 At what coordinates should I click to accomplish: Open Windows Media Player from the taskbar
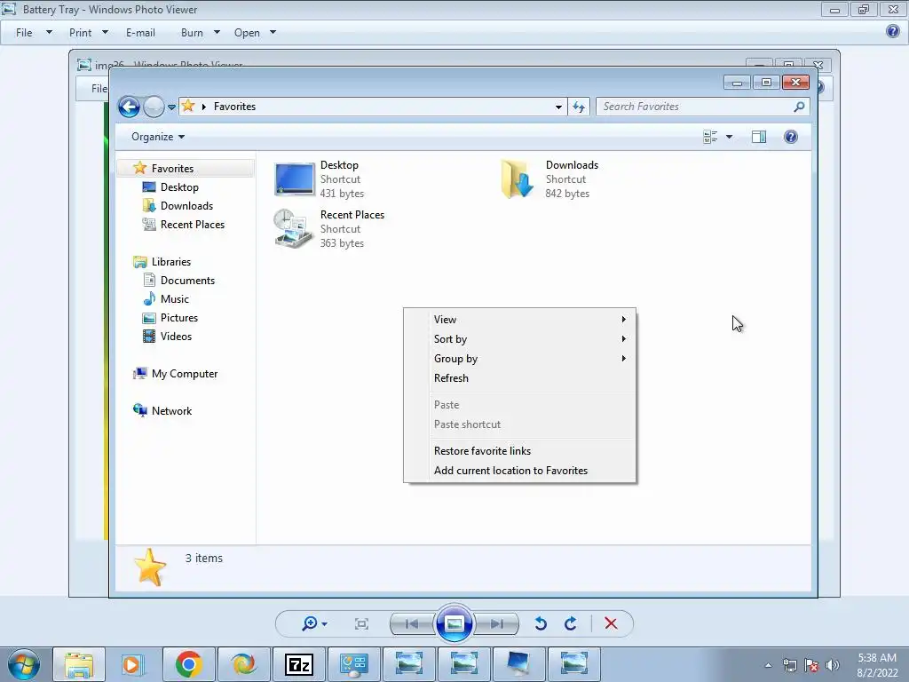(x=133, y=664)
